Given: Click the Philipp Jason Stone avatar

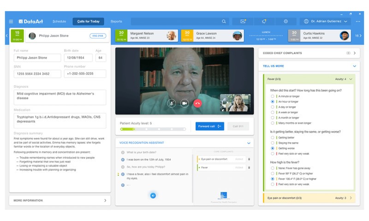Looking at the screenshot, I should [x=32, y=36].
